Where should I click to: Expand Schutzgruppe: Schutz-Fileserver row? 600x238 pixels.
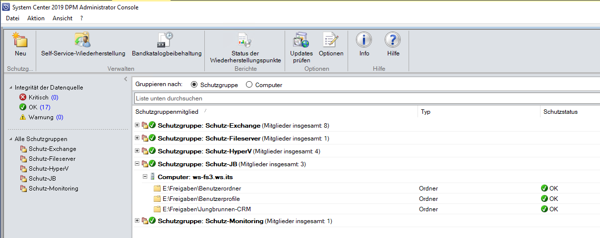pyautogui.click(x=137, y=138)
